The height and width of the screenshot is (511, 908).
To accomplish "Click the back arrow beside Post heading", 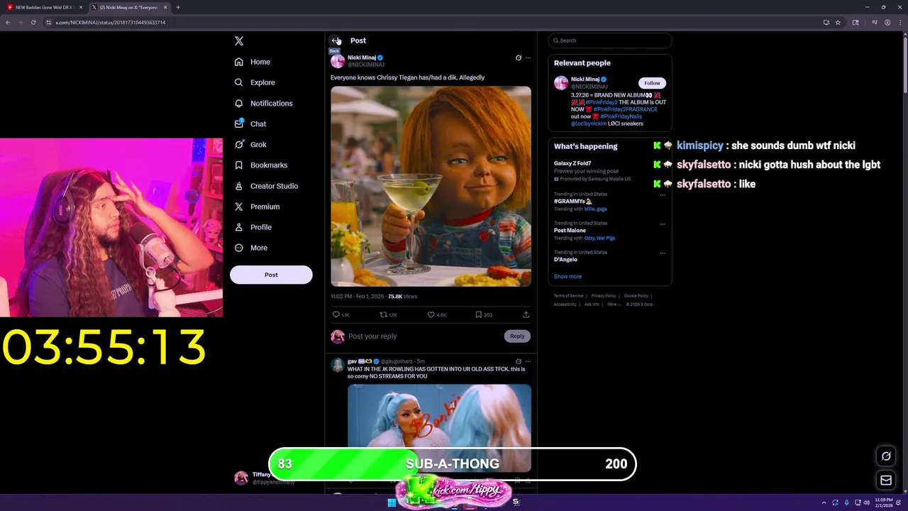I will coord(336,40).
